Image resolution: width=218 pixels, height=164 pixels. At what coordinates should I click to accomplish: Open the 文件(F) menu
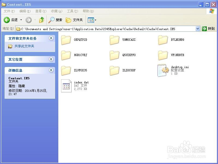click(9, 11)
